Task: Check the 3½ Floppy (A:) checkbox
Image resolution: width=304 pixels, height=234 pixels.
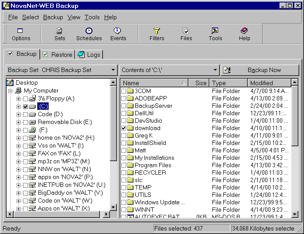Action: pos(25,99)
